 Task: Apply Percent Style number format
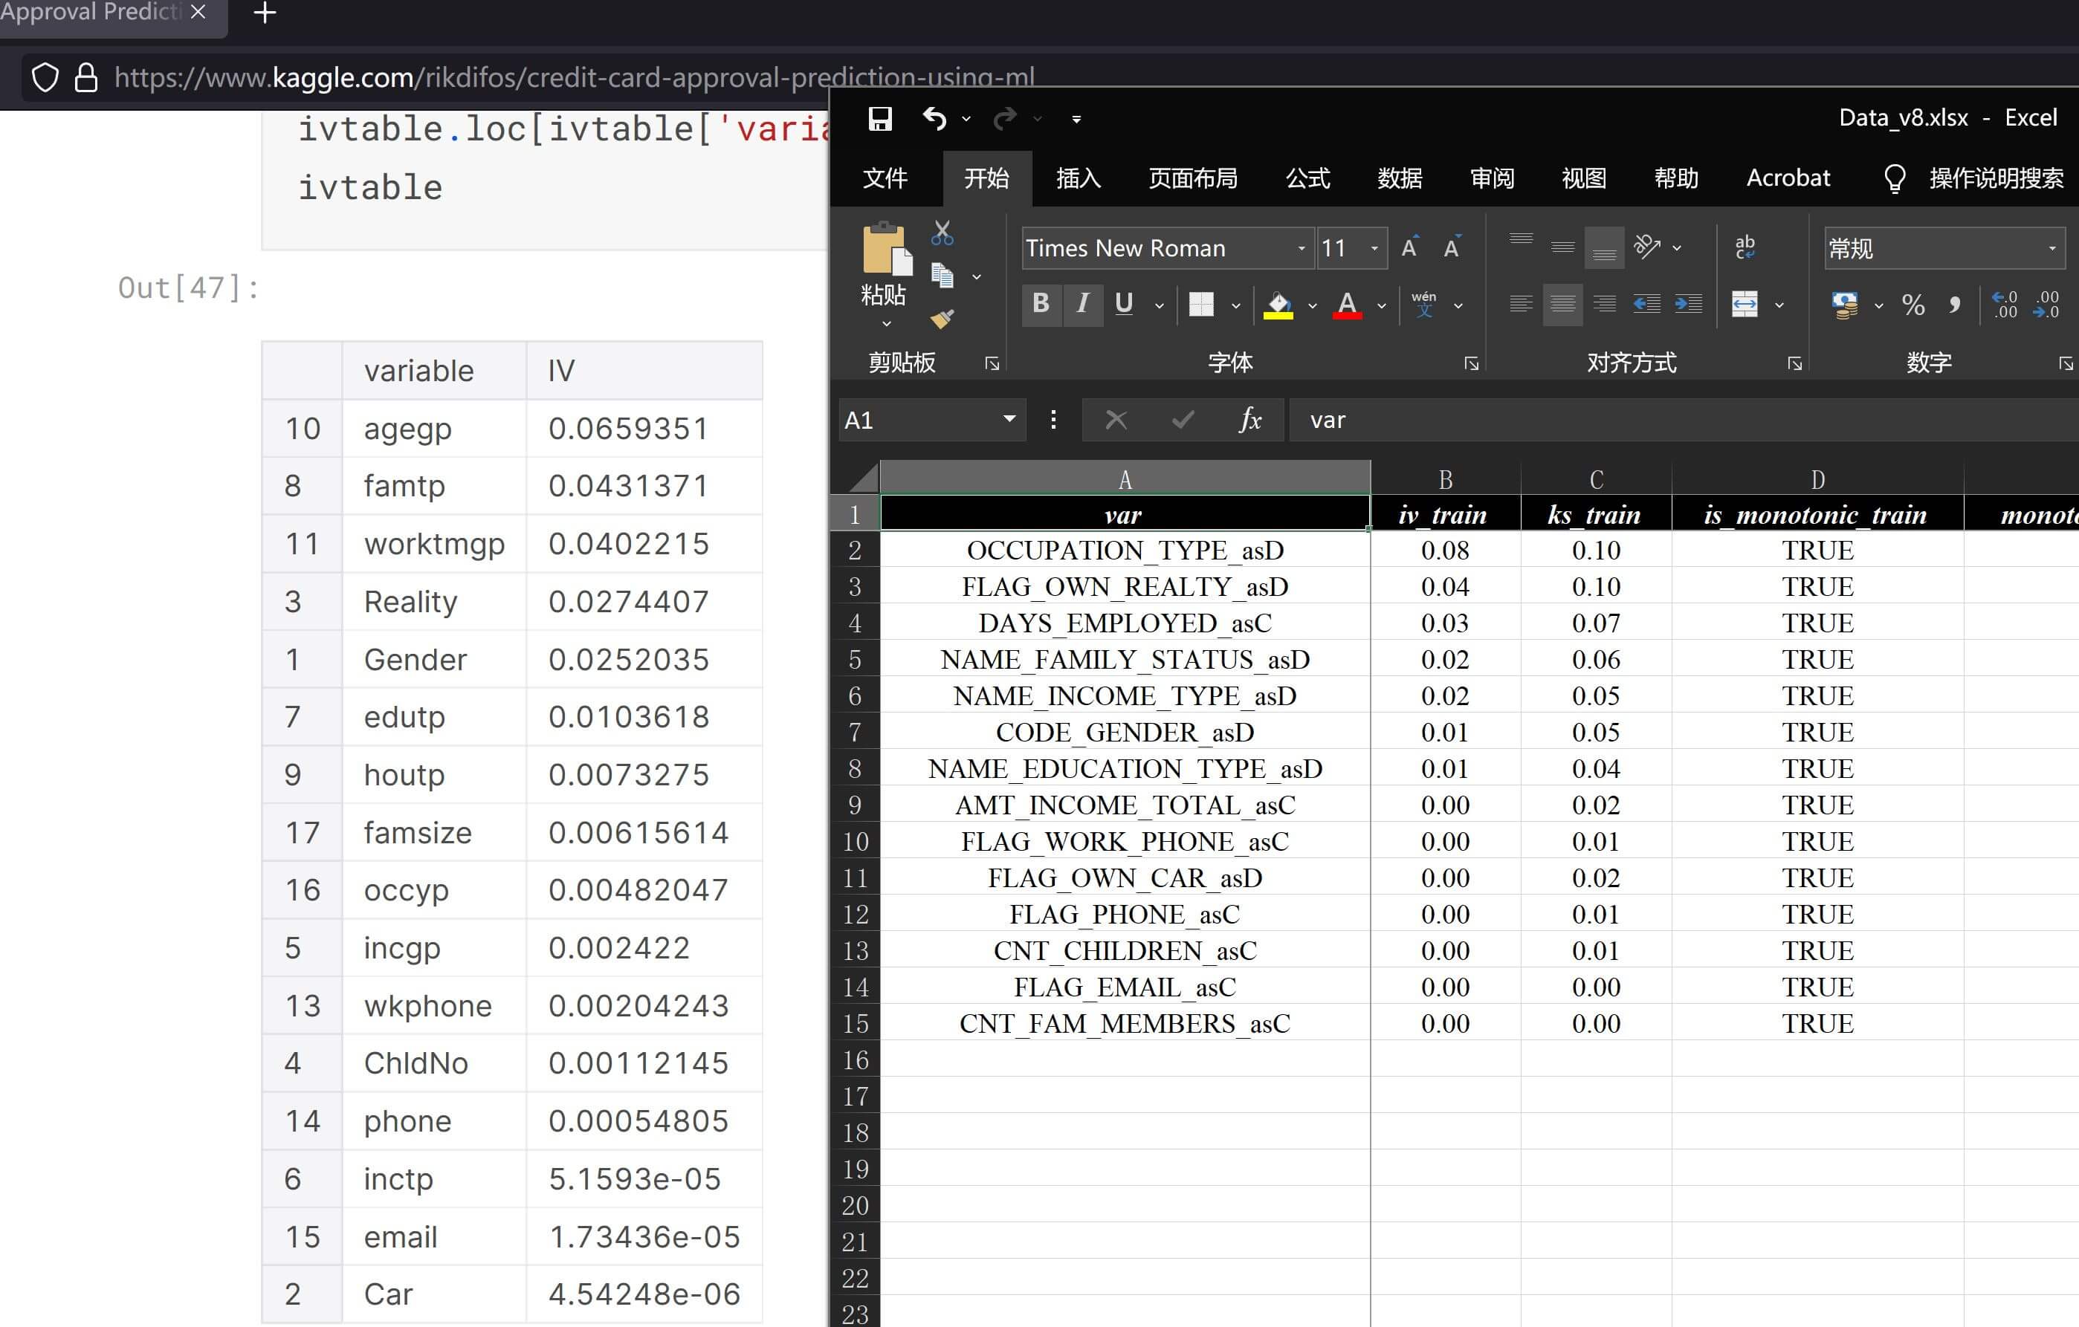(x=1913, y=305)
